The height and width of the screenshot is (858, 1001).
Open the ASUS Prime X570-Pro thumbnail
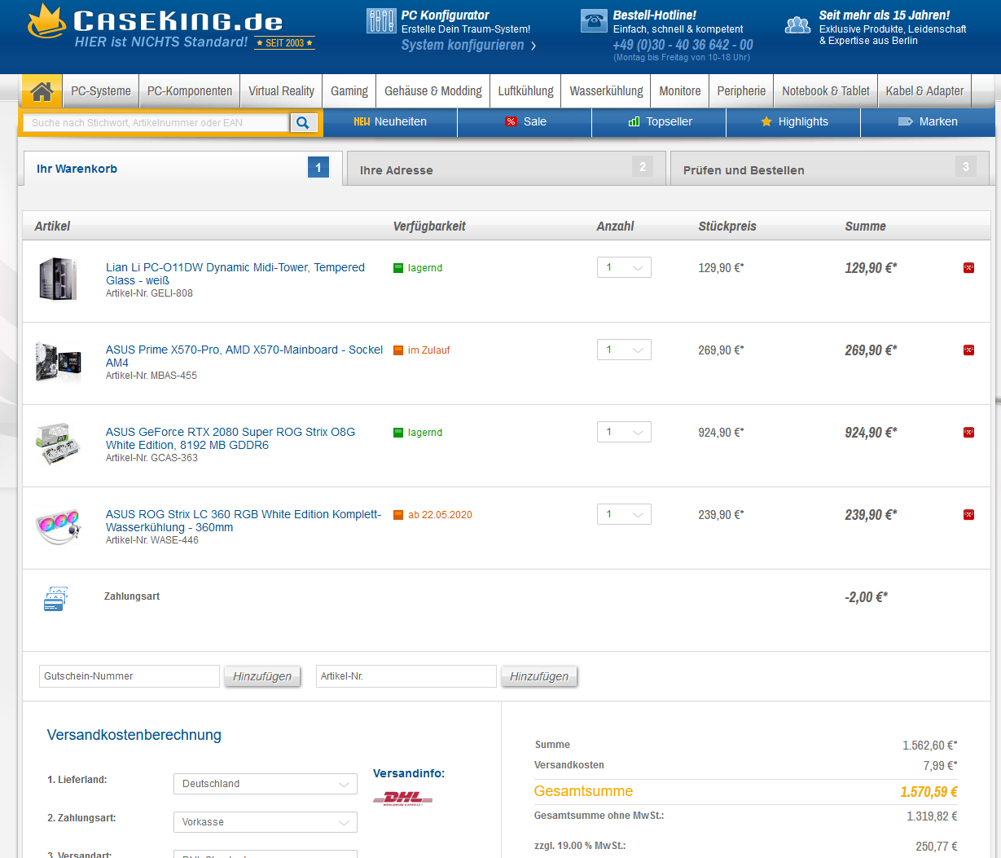pos(58,362)
